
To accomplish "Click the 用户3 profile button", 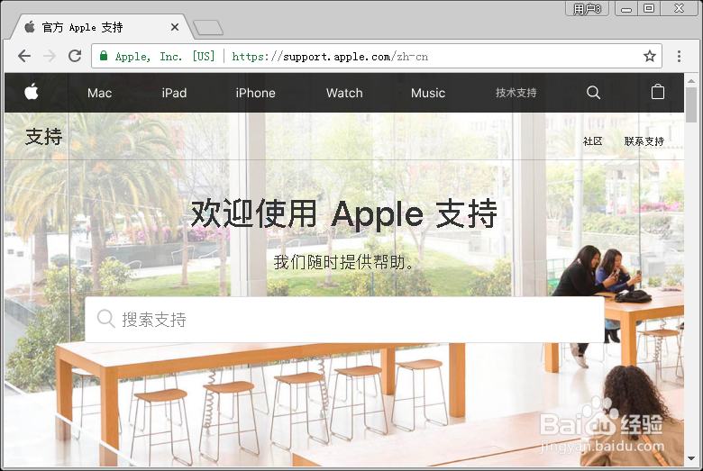I will pyautogui.click(x=587, y=8).
